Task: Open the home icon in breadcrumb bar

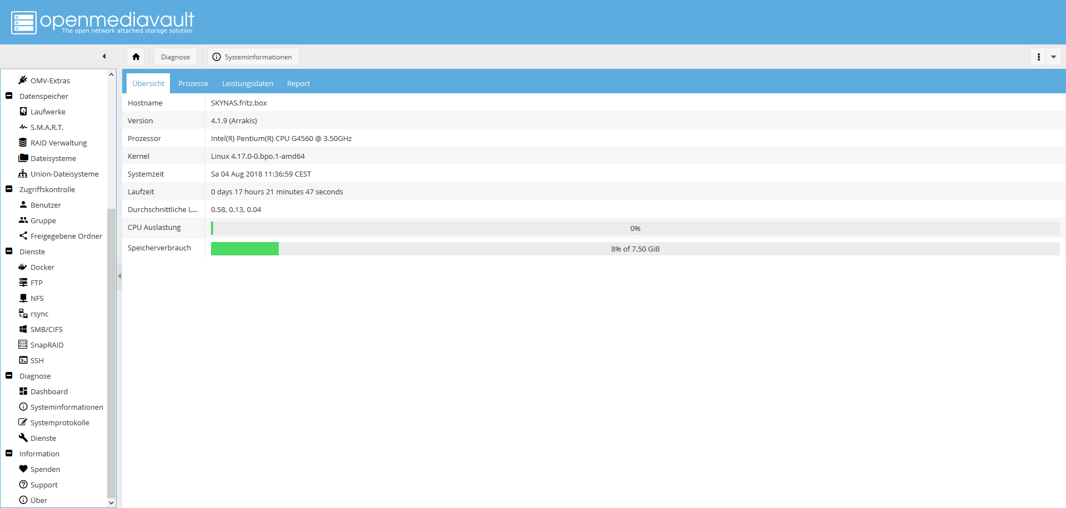Action: pos(136,57)
